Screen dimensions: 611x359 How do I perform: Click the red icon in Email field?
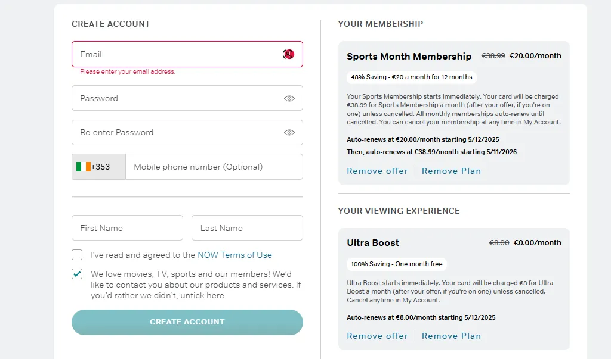tap(289, 54)
